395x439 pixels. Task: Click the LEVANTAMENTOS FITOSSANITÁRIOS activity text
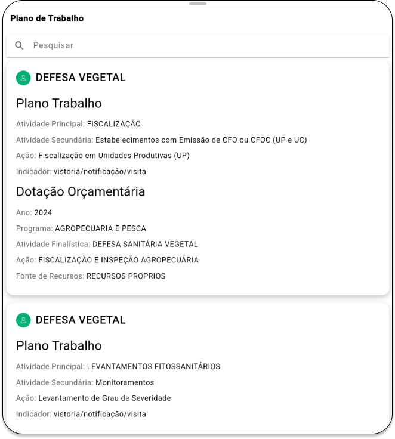pos(153,366)
